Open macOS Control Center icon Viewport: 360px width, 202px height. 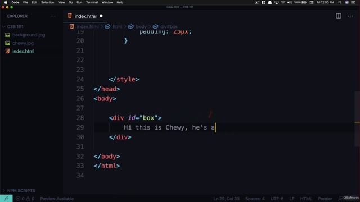[353, 2]
